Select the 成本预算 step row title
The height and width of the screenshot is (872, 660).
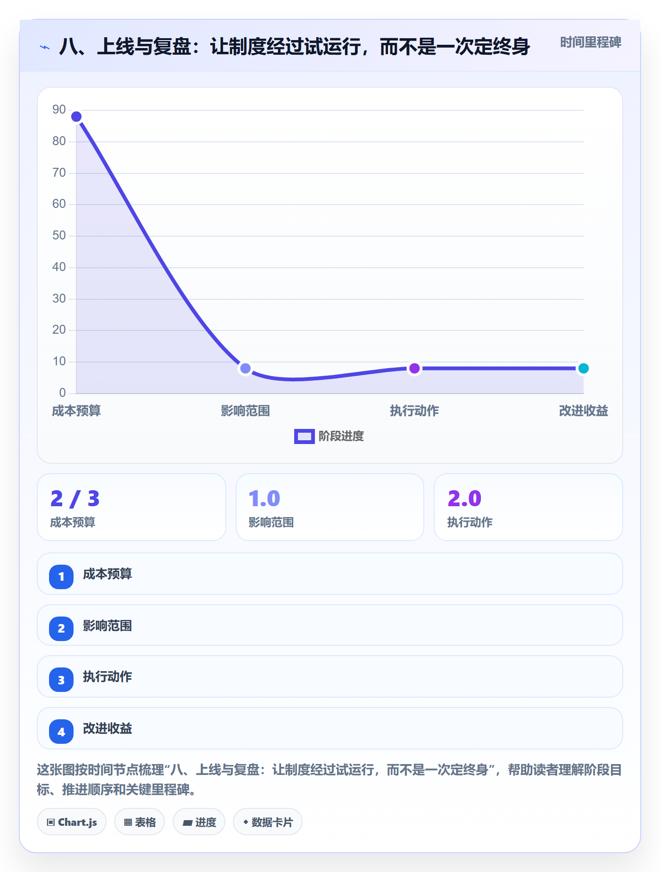107,574
